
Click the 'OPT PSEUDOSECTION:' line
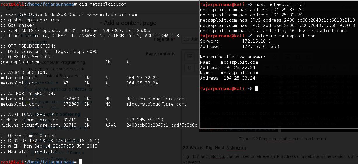pyautogui.click(x=28, y=46)
